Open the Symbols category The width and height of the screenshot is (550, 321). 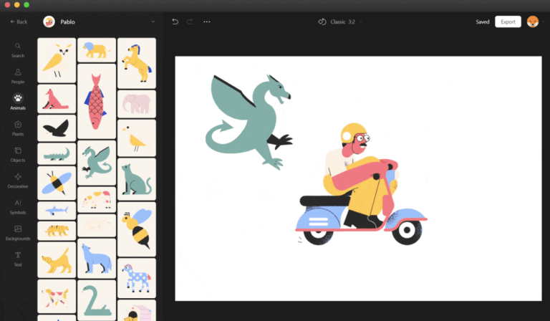click(x=17, y=207)
